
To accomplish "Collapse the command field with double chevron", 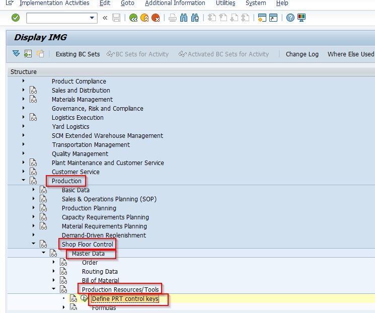I will coord(105,18).
